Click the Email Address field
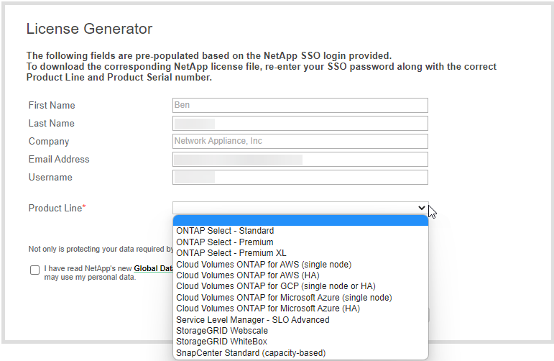 tap(300, 160)
